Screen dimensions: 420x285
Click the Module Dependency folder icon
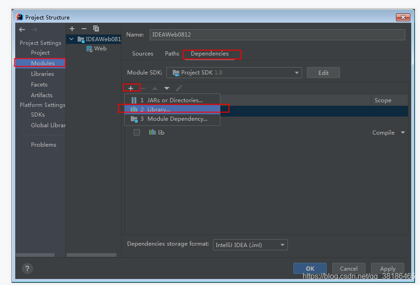134,119
